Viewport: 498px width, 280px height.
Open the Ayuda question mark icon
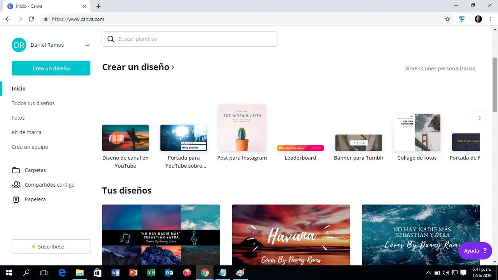(484, 250)
